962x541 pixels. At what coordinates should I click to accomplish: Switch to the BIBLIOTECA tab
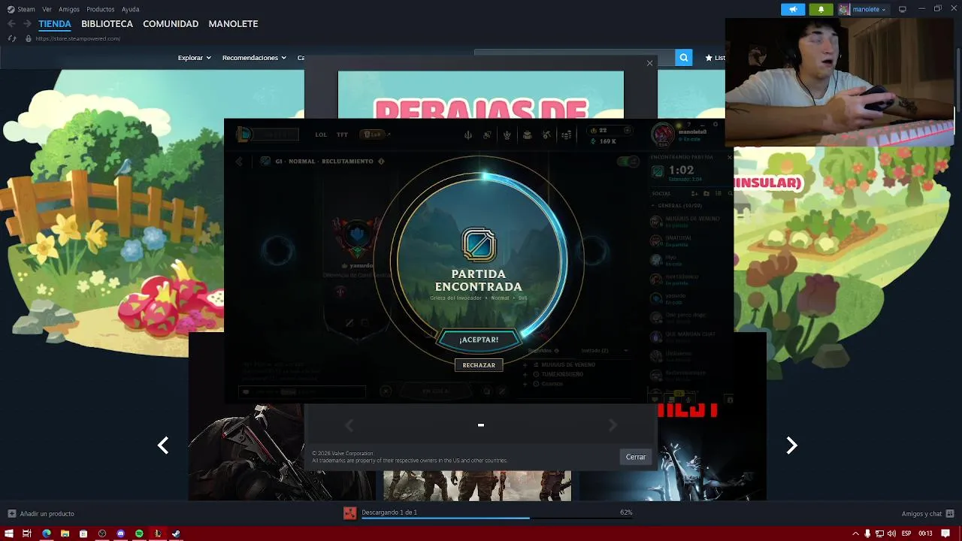click(x=107, y=24)
